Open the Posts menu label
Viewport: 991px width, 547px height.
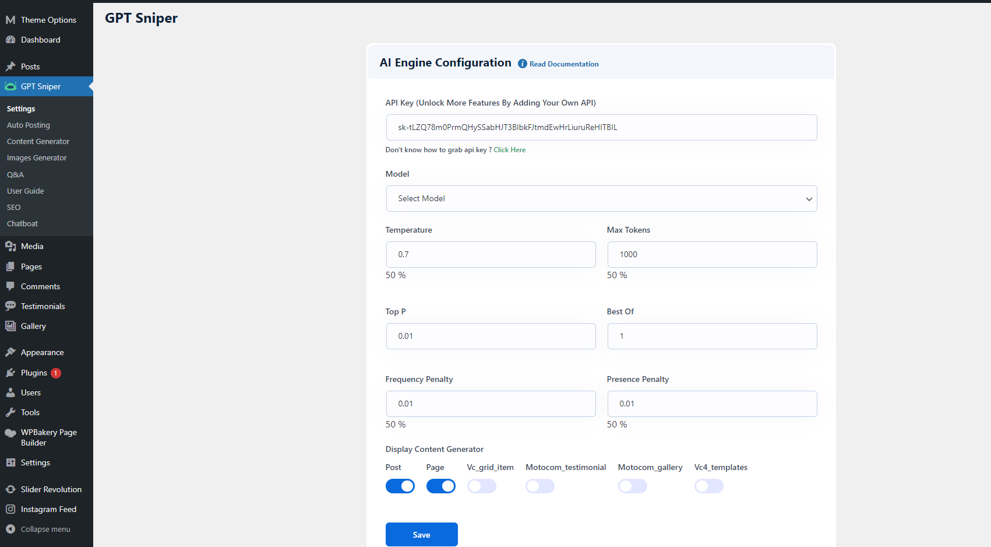(x=30, y=66)
